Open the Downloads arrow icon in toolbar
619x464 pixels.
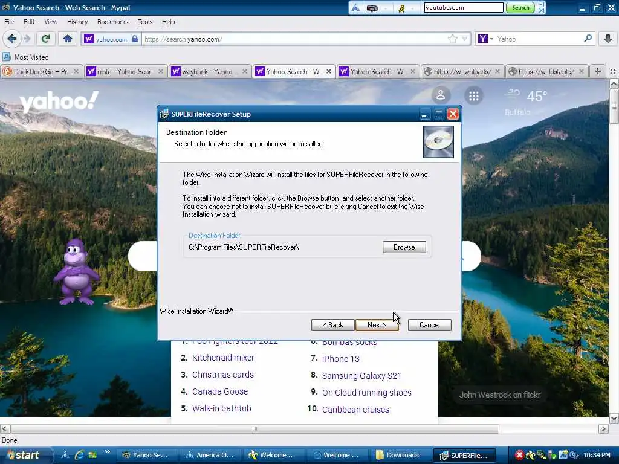point(608,39)
